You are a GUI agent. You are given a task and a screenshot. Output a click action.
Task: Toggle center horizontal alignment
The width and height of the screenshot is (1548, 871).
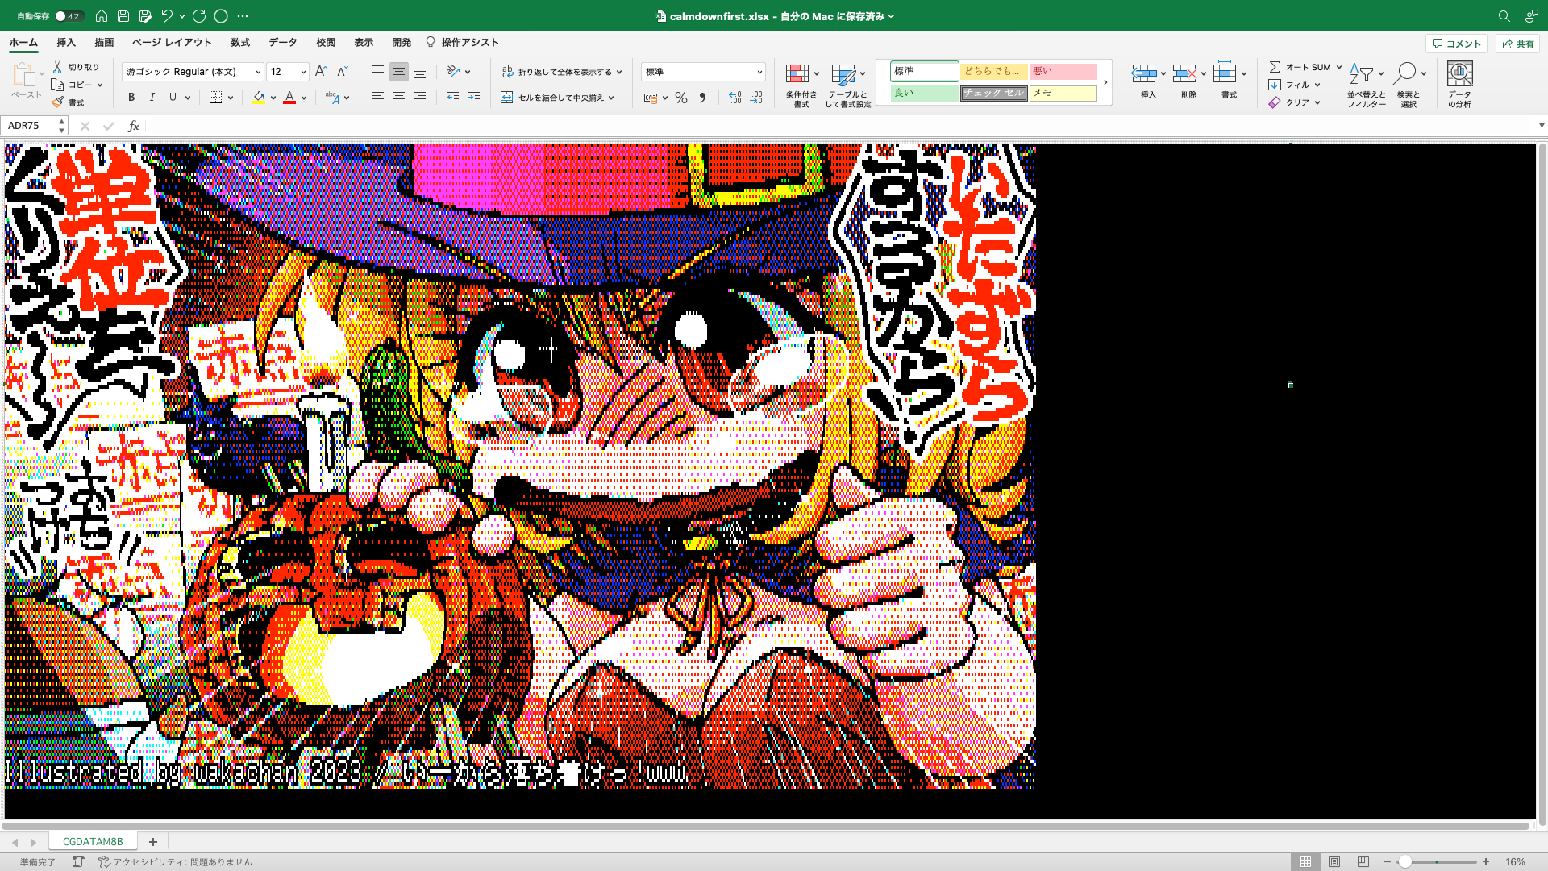[399, 98]
